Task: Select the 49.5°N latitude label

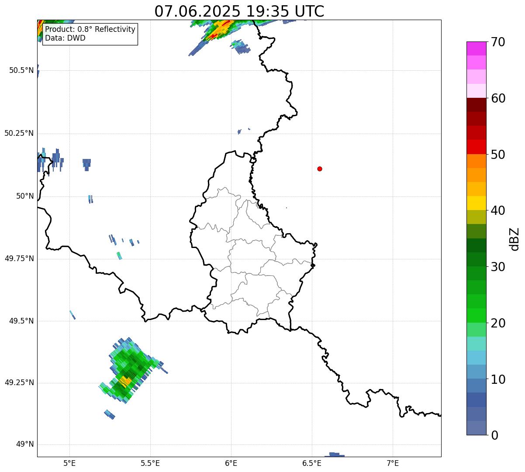Action: pos(21,321)
